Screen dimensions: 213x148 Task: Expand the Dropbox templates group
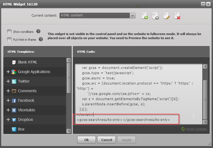tap(8, 120)
